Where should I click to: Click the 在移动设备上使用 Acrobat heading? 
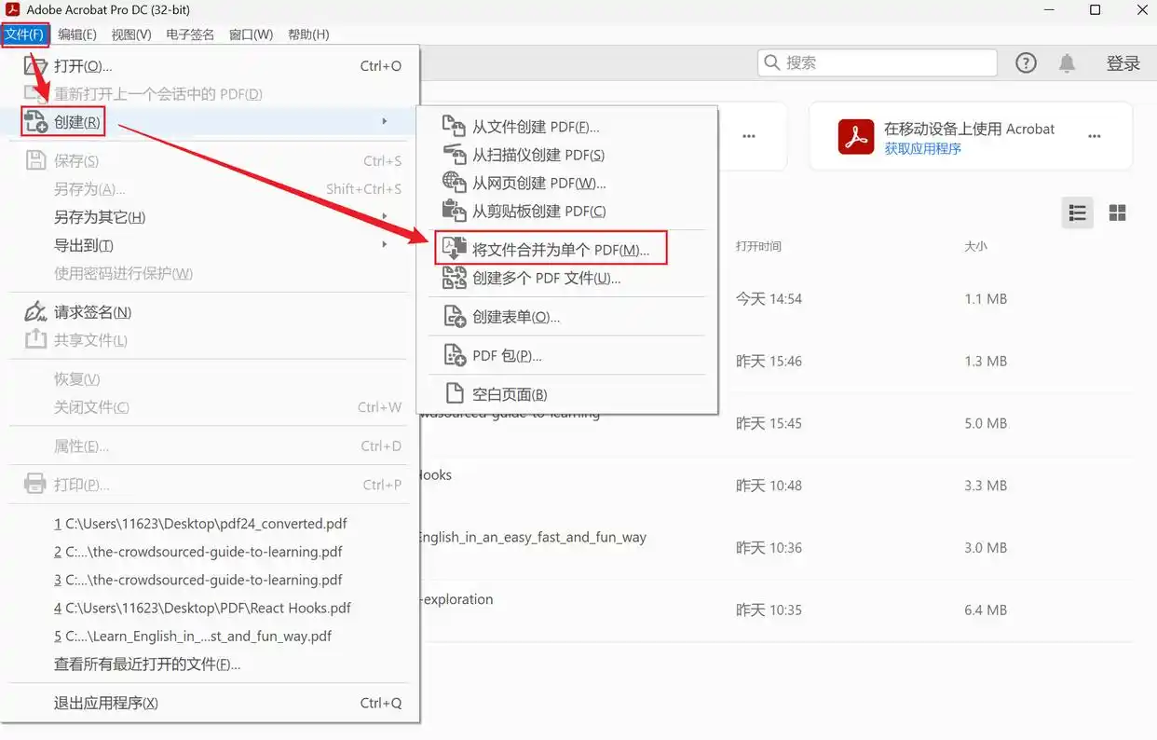point(969,129)
